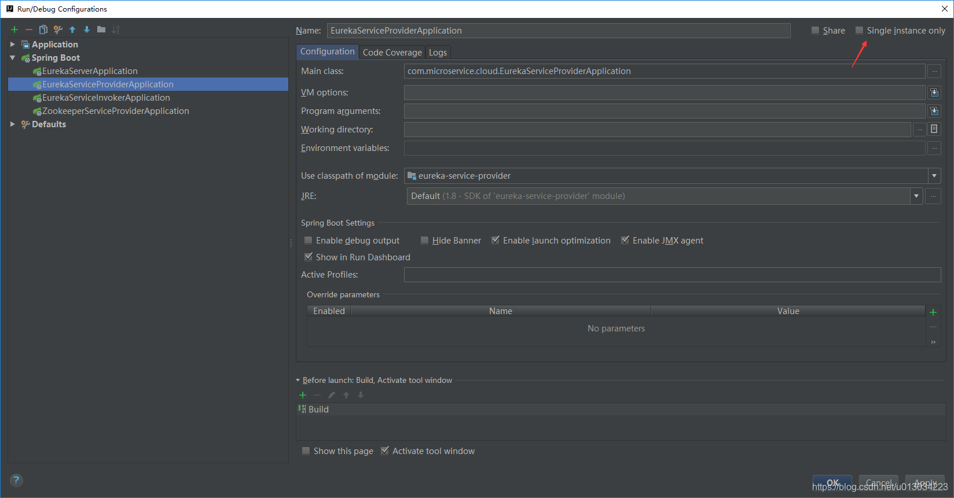This screenshot has width=954, height=498.
Task: Click the VM options field
Action: click(x=665, y=93)
